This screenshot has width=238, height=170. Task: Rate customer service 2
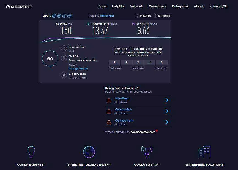126,62
